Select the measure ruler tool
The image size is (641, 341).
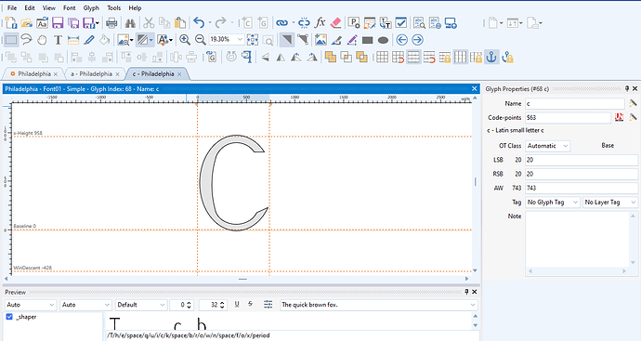[73, 40]
